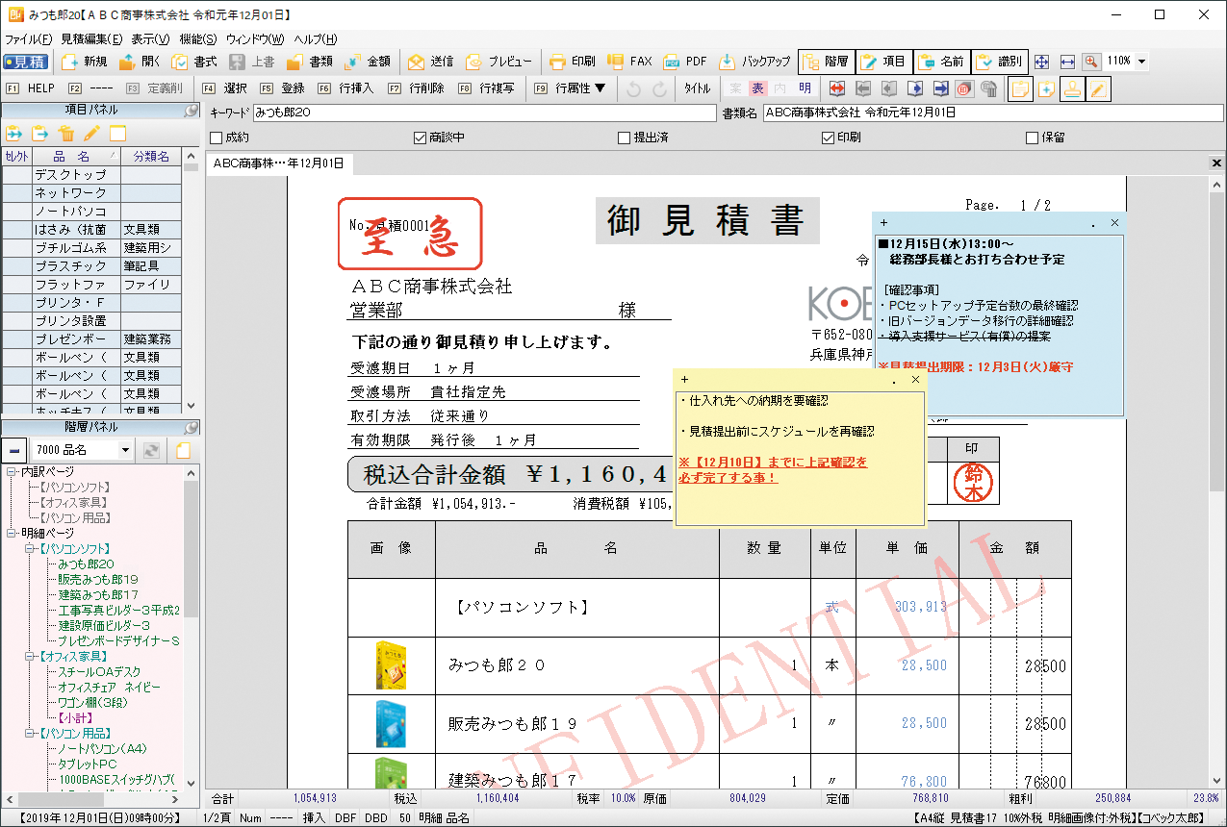Select the 識別 identification icon
The width and height of the screenshot is (1227, 827).
point(1000,61)
